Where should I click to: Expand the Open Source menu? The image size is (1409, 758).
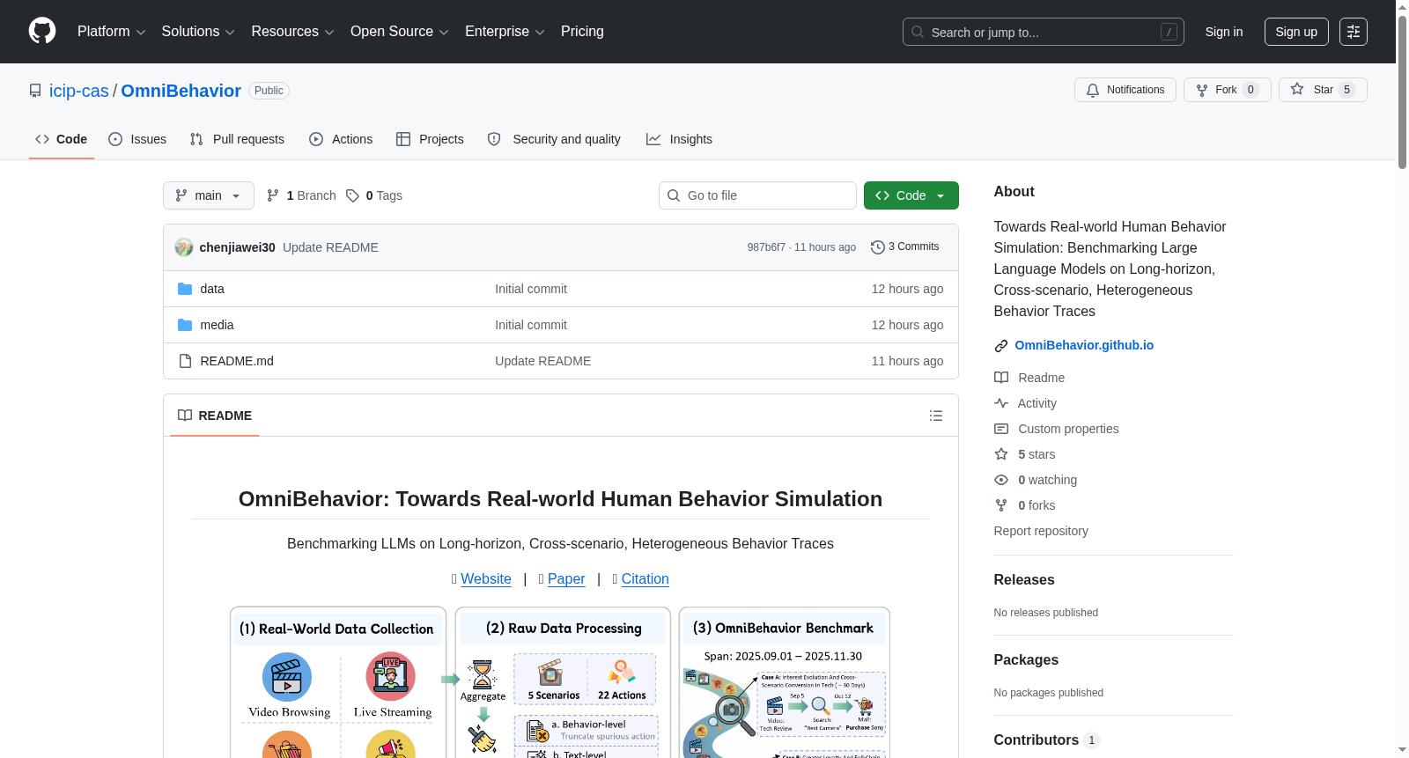399,32
